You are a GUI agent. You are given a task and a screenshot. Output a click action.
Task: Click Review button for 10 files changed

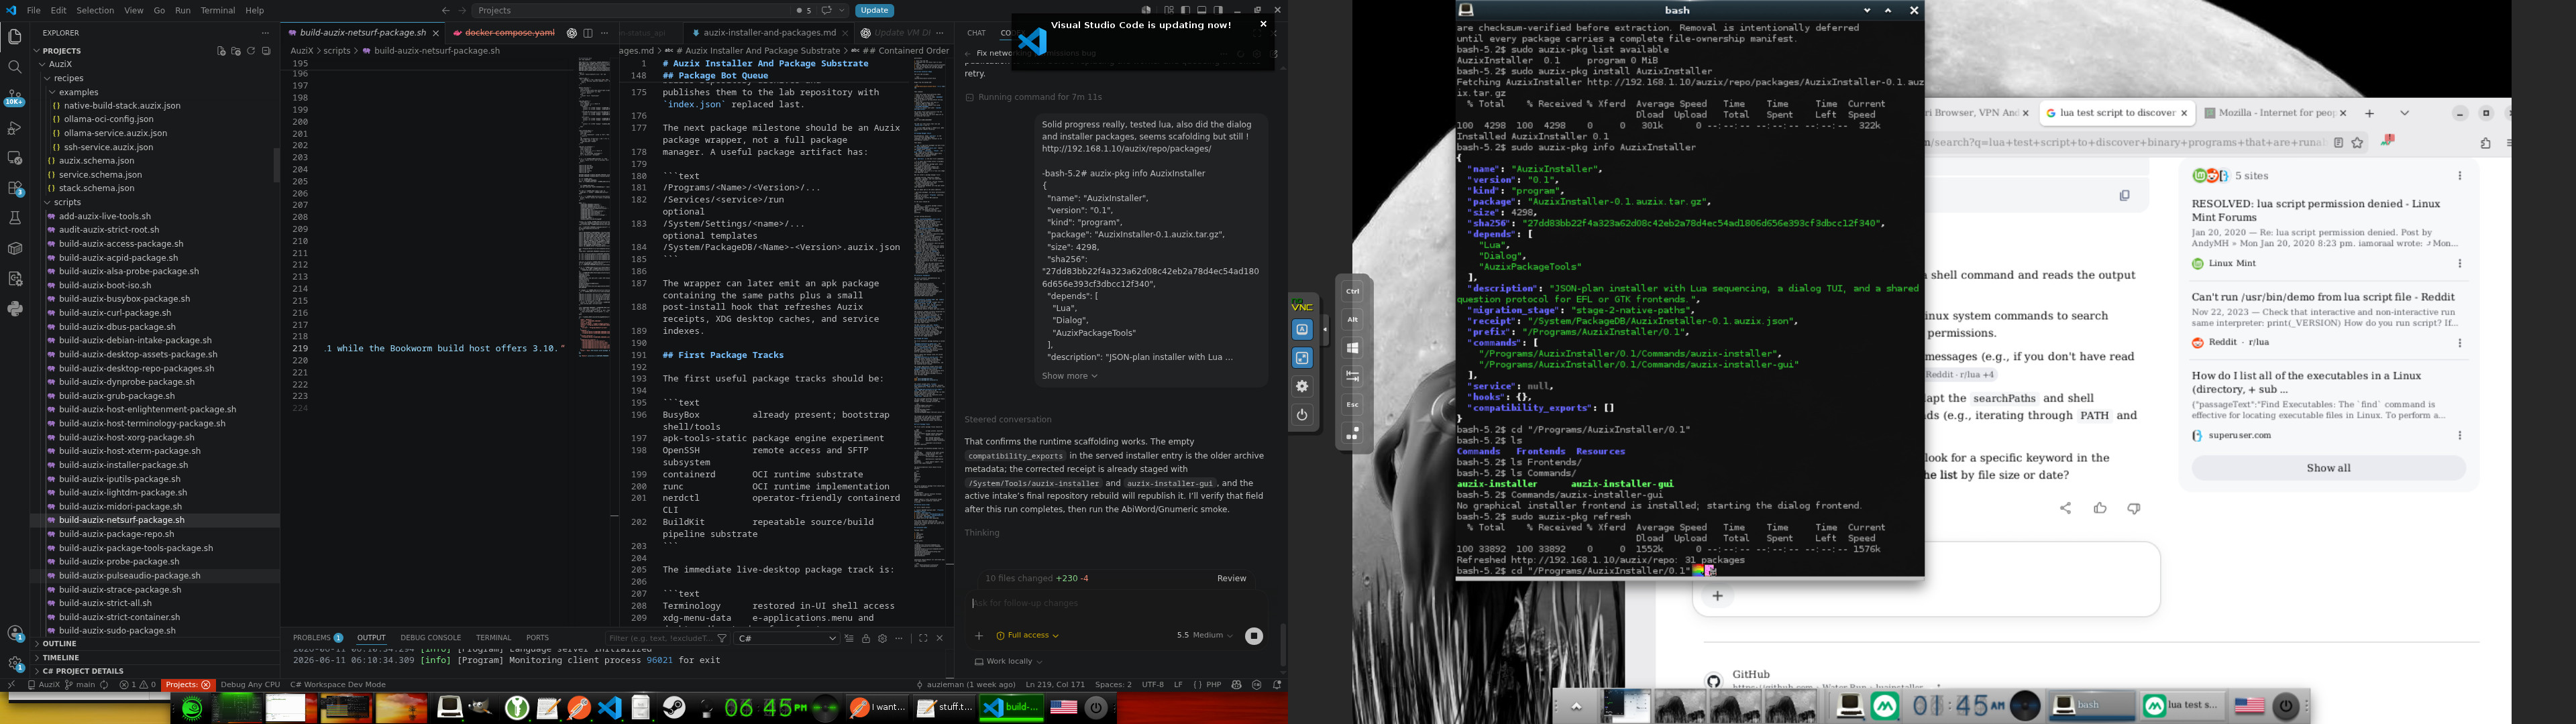tap(1231, 579)
